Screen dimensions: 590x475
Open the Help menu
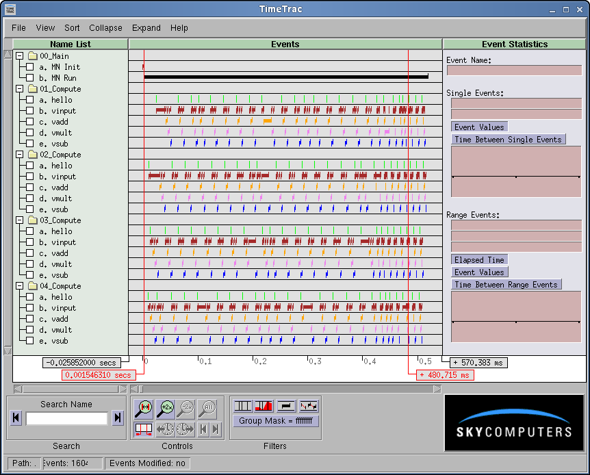179,28
